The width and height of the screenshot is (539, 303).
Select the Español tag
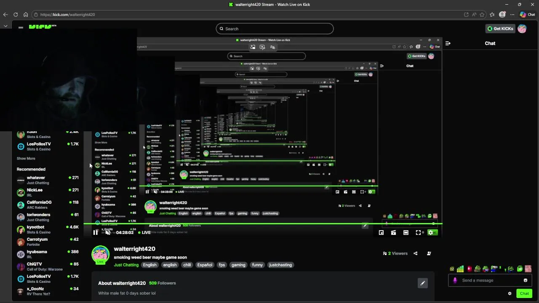click(x=205, y=265)
